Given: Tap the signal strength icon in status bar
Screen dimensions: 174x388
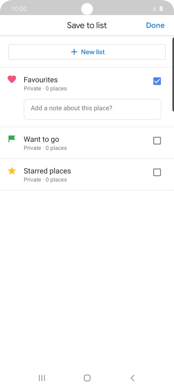Looking at the screenshot, I should pyautogui.click(x=154, y=9).
